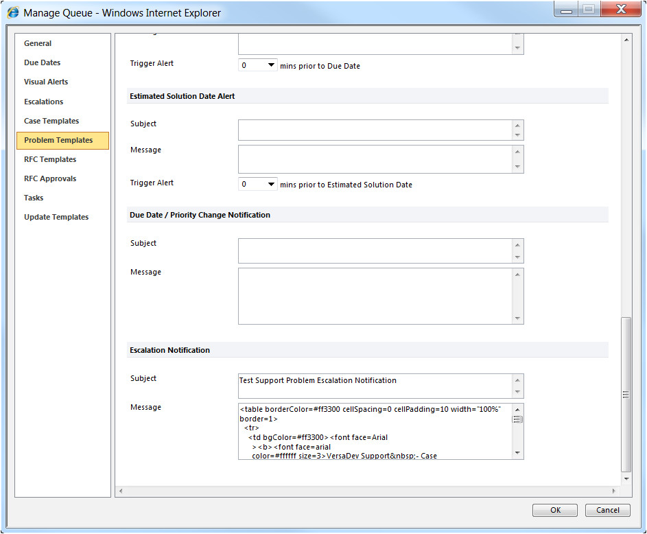Switch to Due Dates tab
Viewport: 647px width, 534px height.
43,62
